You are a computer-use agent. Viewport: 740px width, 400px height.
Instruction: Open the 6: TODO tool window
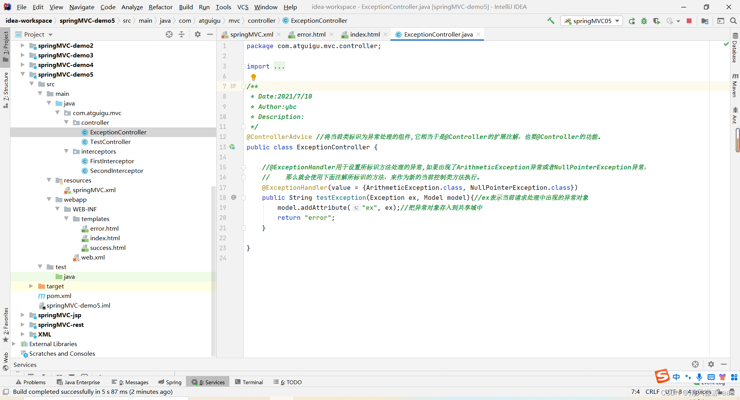point(288,382)
